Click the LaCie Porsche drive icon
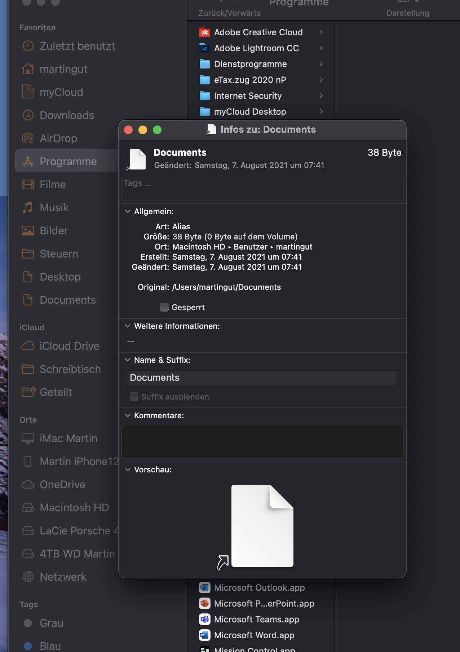The image size is (460, 652). pyautogui.click(x=28, y=530)
